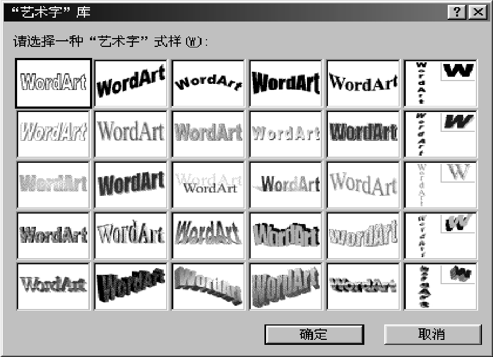This screenshot has width=493, height=357.
Task: Close the “艺术字”库 dialog with the X button
Action: [x=478, y=13]
